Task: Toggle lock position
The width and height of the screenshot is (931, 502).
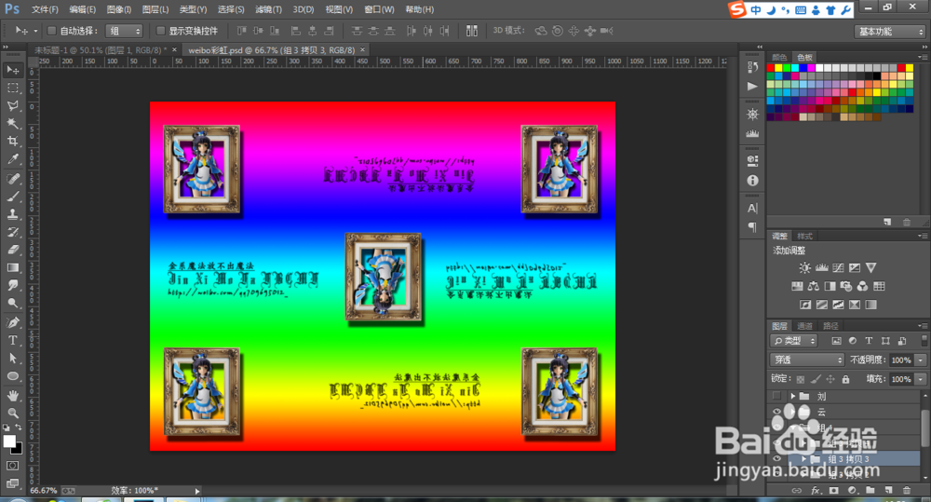Action: [830, 379]
